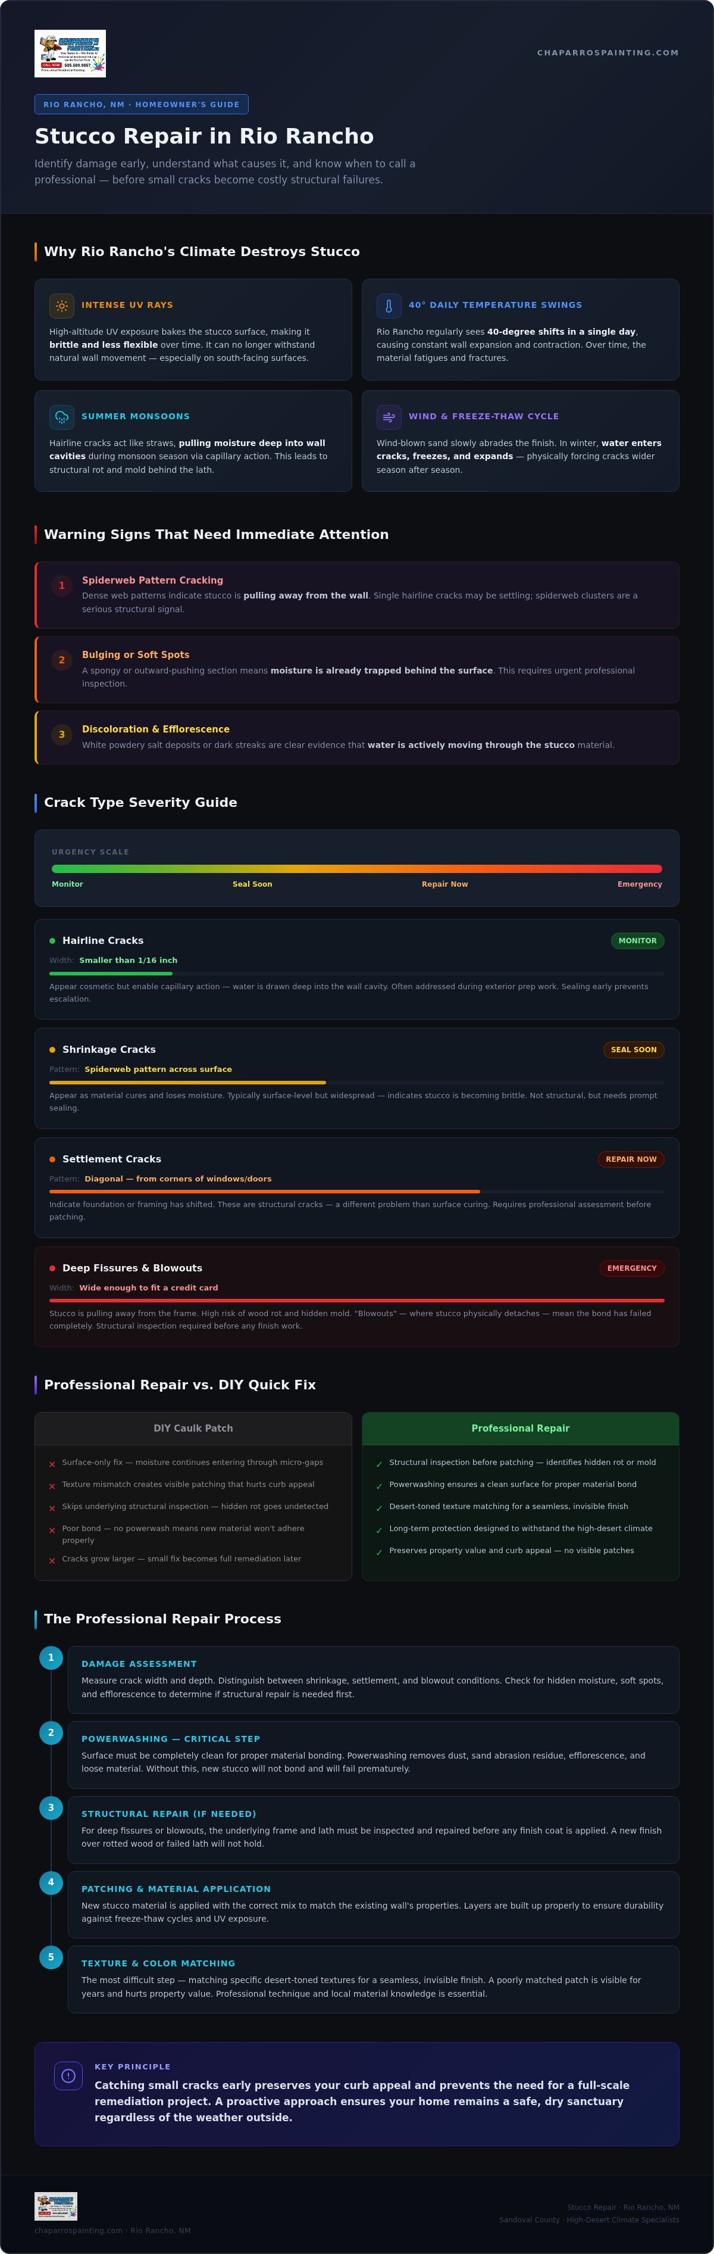Click the rain cloud Summer Monsoons icon
This screenshot has width=714, height=2254.
tap(61, 417)
